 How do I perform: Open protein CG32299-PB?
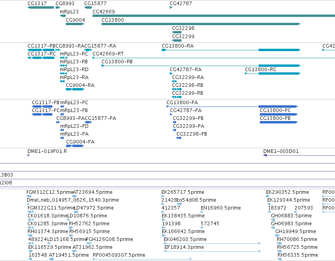[188, 118]
